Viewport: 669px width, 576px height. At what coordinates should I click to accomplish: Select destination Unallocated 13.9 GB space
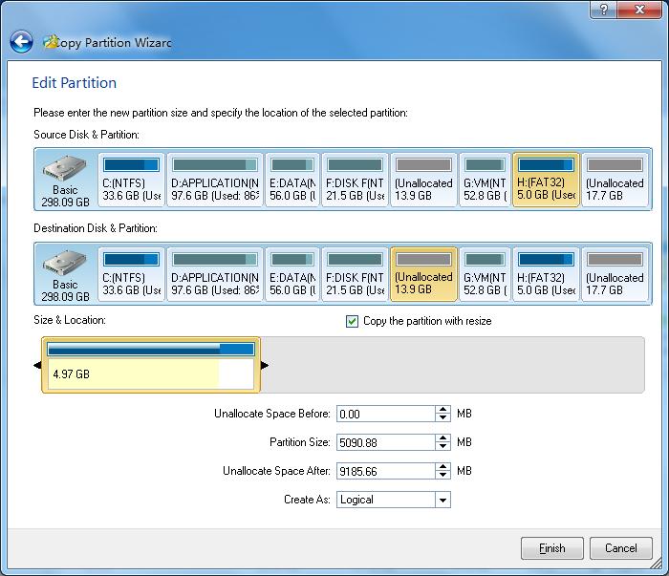[x=423, y=274]
